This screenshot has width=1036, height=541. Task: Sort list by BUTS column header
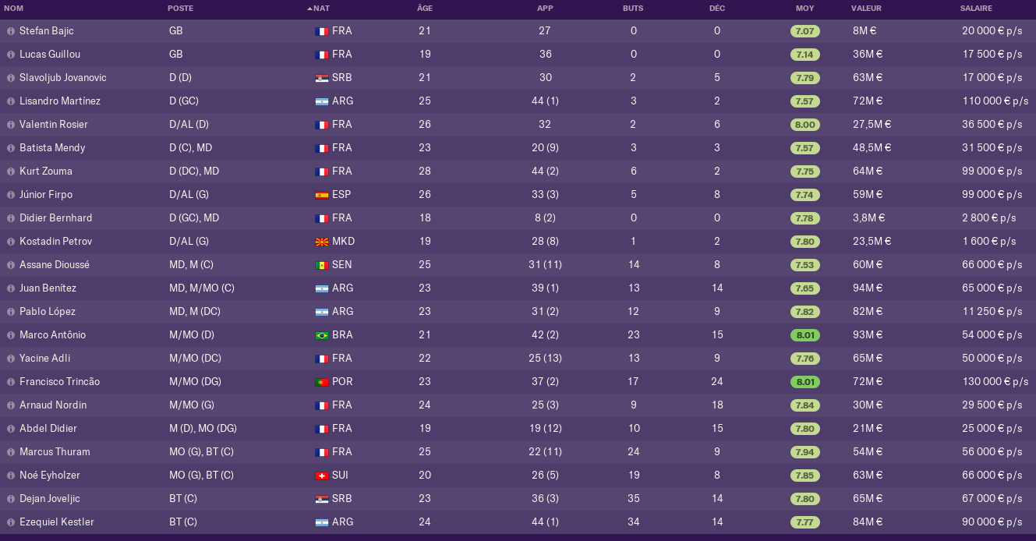[x=633, y=9]
